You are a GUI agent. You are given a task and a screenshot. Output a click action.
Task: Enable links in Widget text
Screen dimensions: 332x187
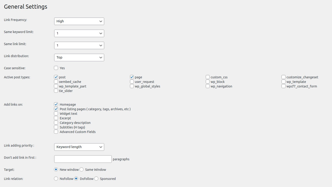[x=56, y=113]
